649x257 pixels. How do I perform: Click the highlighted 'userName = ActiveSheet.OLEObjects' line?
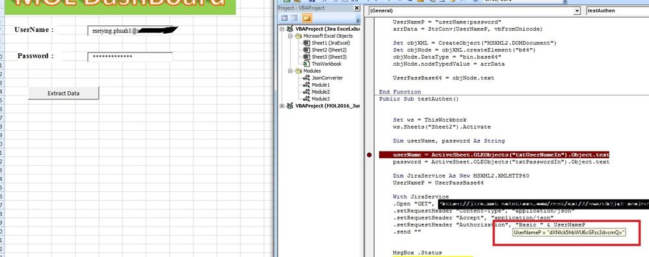pos(494,155)
